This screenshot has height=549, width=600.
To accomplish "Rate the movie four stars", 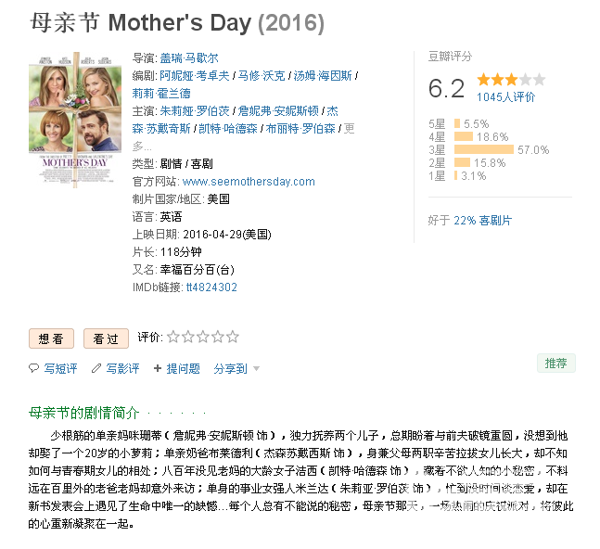I will coord(217,337).
